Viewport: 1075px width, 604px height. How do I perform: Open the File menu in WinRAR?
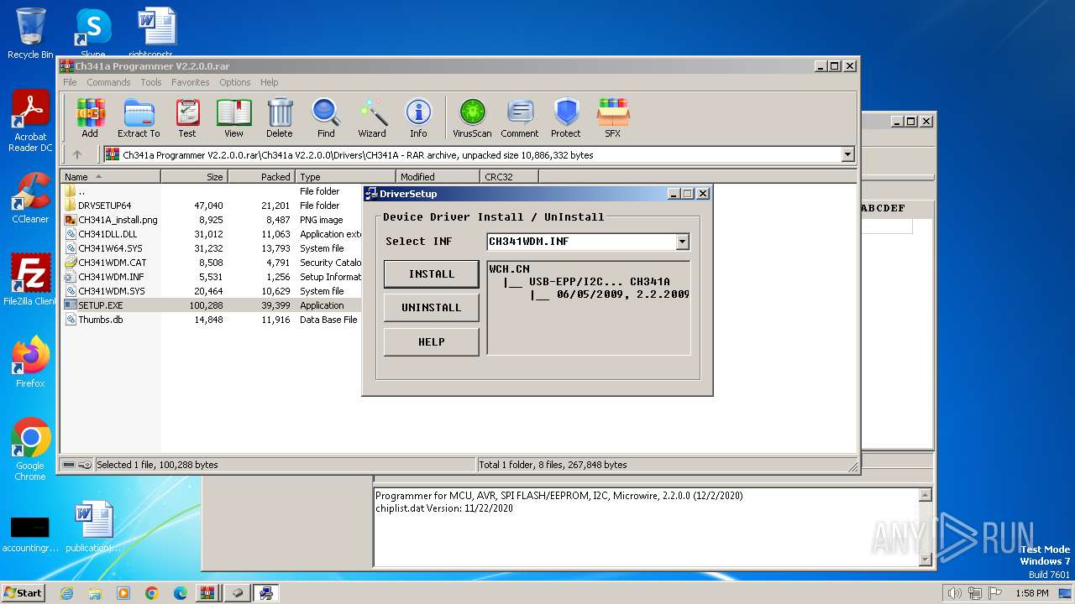point(70,82)
